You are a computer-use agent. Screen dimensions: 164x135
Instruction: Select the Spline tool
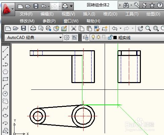click(5, 108)
